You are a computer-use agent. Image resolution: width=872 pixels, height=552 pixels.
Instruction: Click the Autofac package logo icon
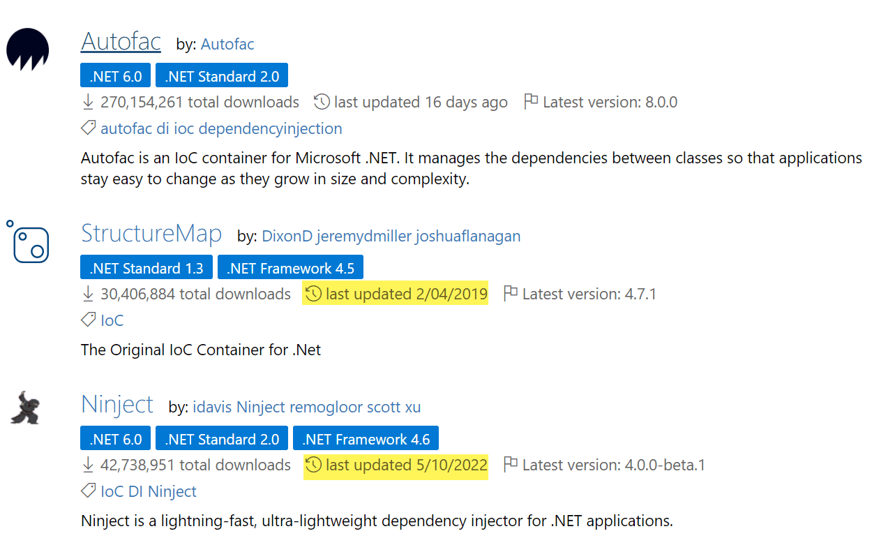pos(28,49)
